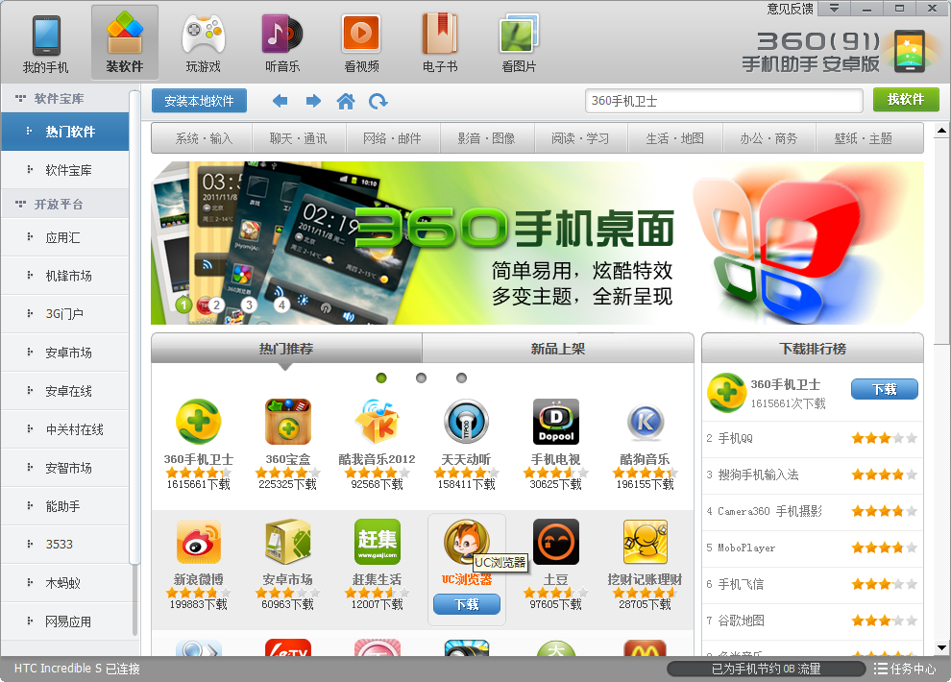Click the refresh arrow icon
This screenshot has width=951, height=682.
coord(378,101)
